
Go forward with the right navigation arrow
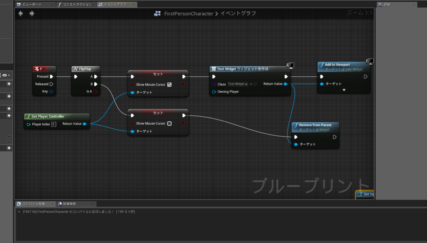pyautogui.click(x=32, y=13)
